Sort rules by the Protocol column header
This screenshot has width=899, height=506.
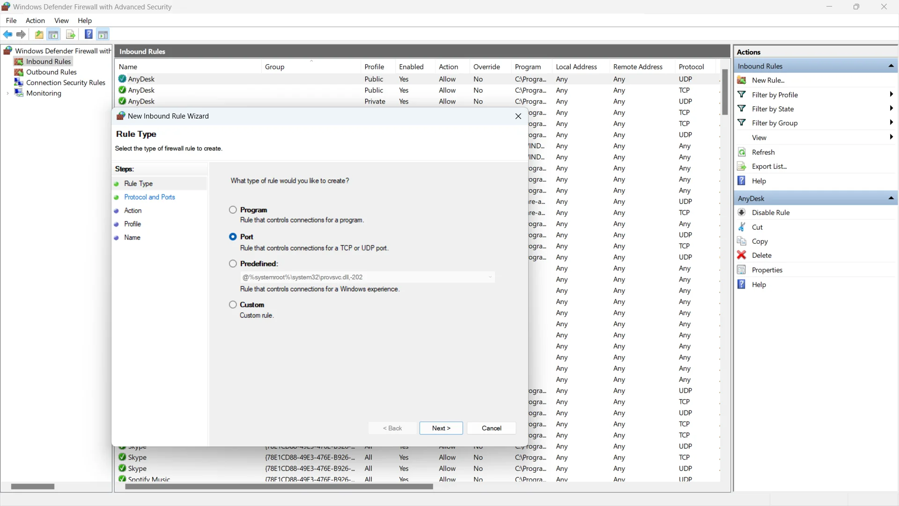695,67
